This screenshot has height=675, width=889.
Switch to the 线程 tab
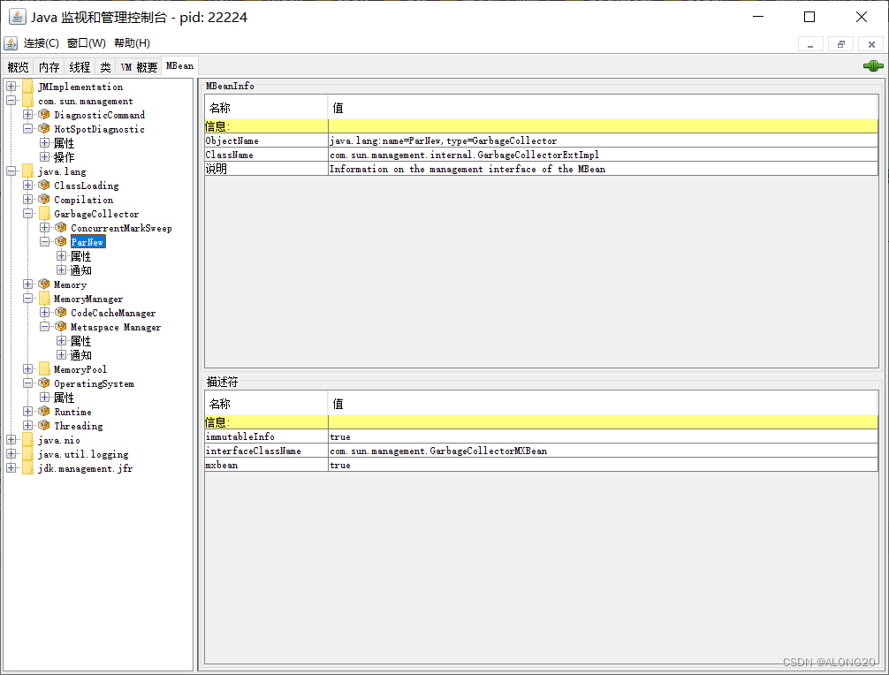pyautogui.click(x=80, y=67)
